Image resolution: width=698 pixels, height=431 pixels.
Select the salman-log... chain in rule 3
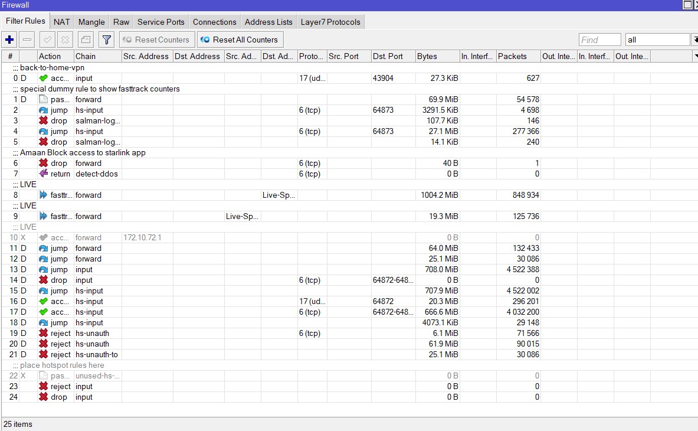coord(97,120)
